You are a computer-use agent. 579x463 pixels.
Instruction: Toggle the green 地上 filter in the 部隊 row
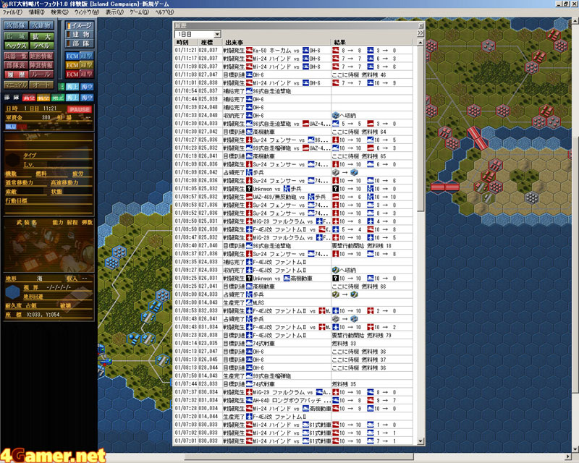[x=58, y=98]
